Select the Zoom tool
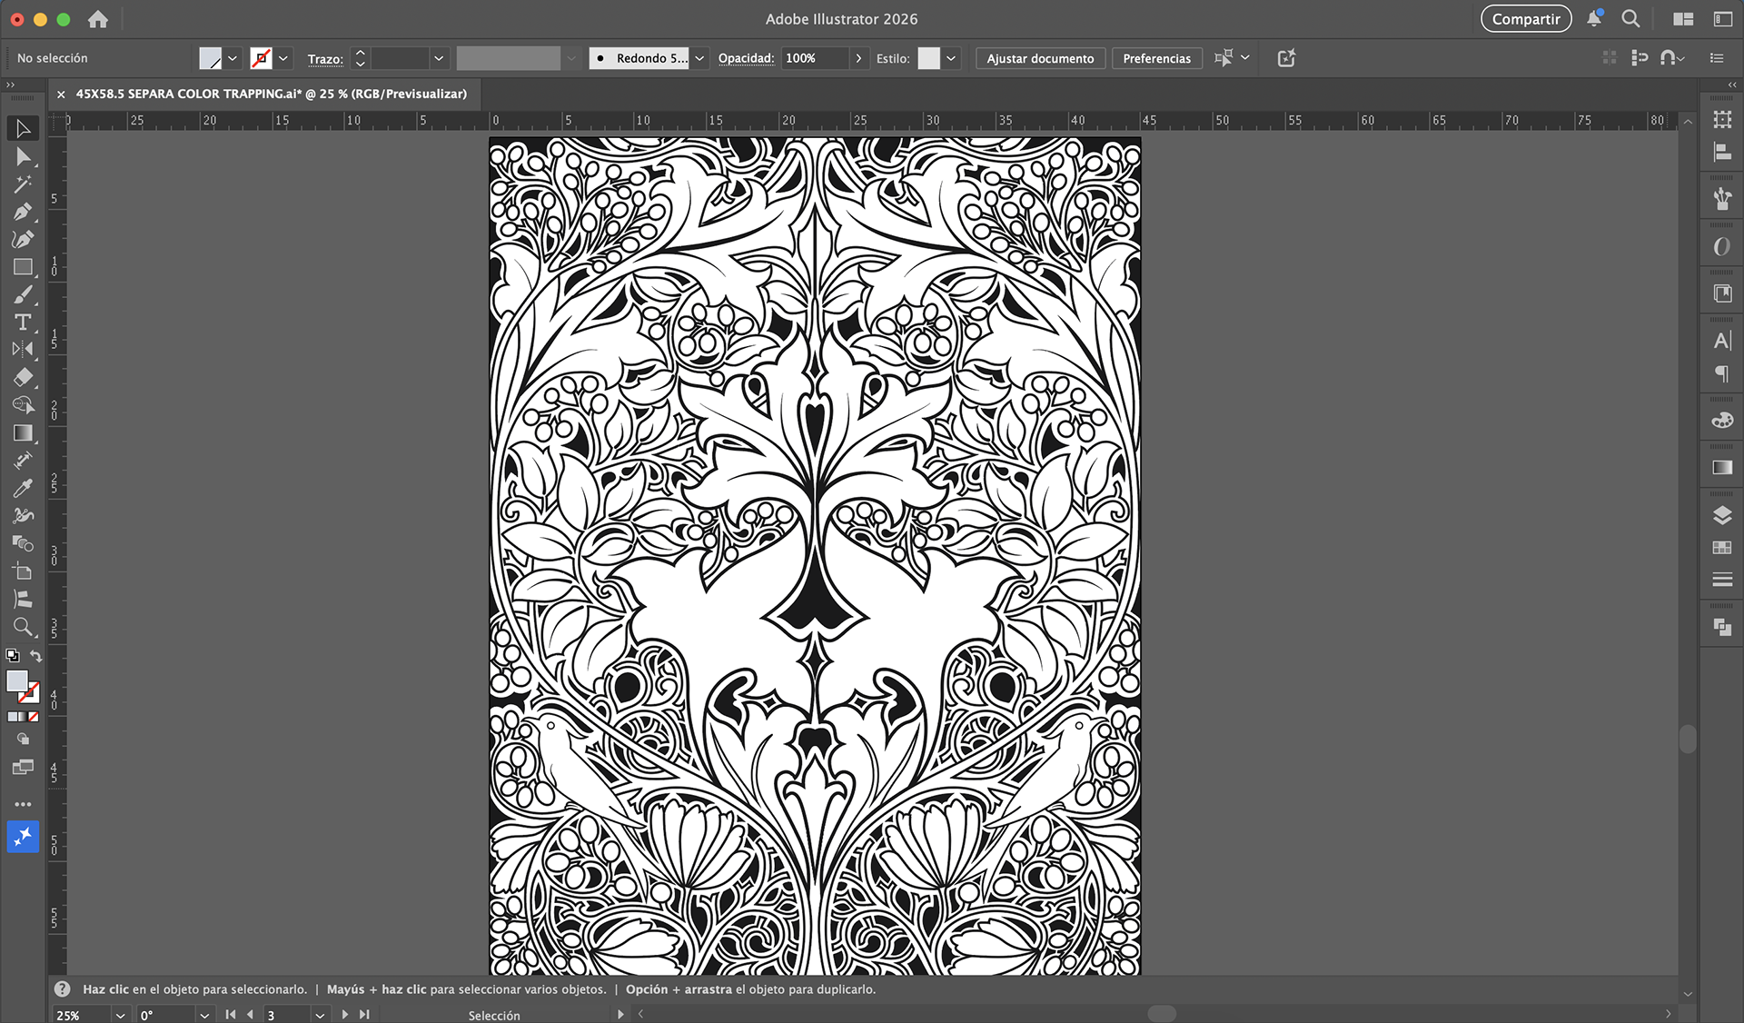The width and height of the screenshot is (1744, 1023). pos(23,627)
